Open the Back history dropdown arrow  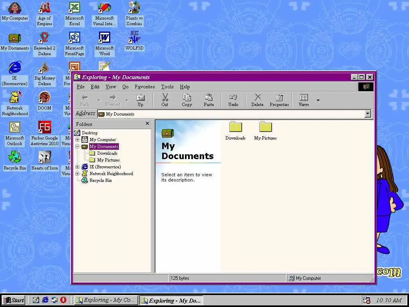click(99, 100)
